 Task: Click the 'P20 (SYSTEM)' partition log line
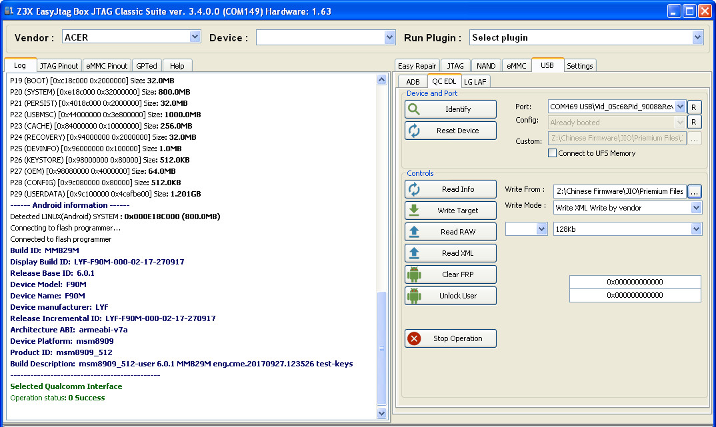(100, 92)
